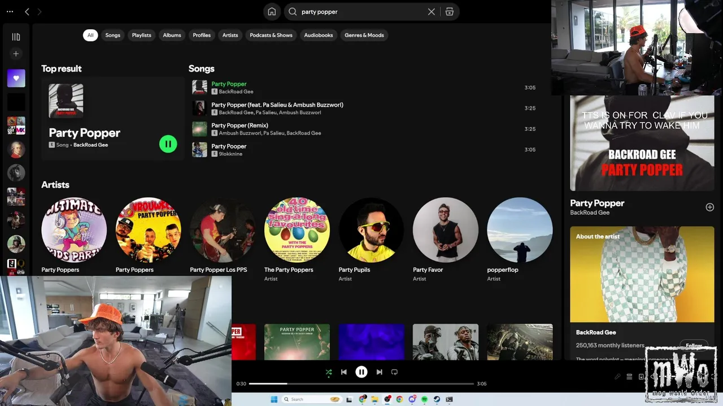Filter results by Genres & Moods

tap(364, 35)
